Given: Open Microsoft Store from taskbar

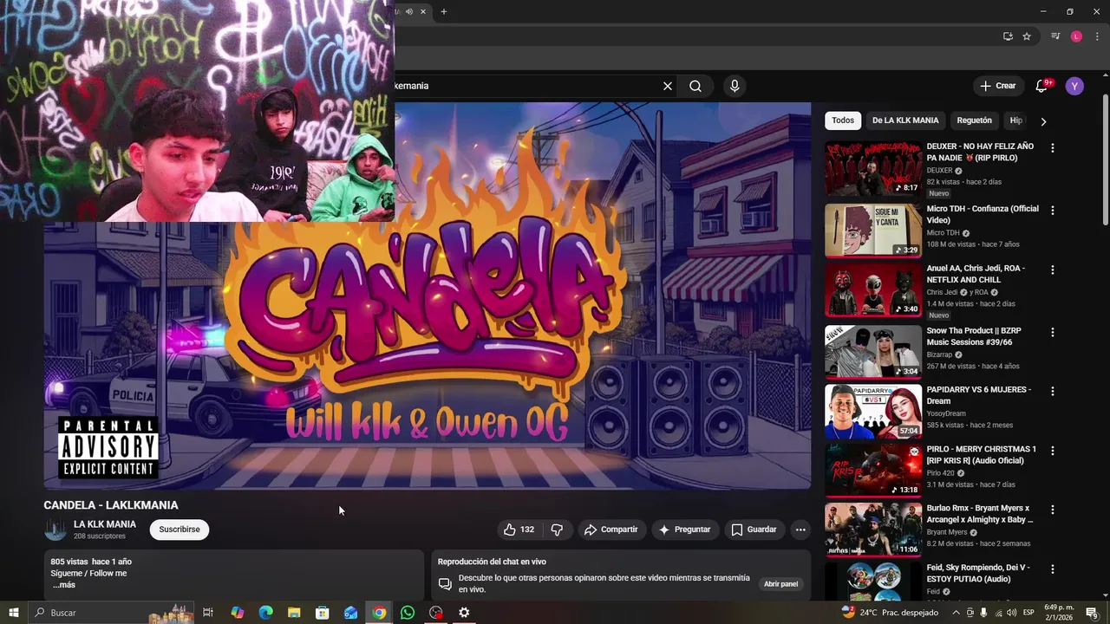Looking at the screenshot, I should coord(323,613).
